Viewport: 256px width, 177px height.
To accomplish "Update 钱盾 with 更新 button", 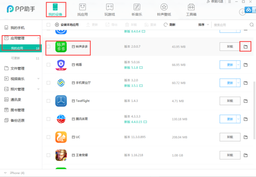I will tap(228, 65).
